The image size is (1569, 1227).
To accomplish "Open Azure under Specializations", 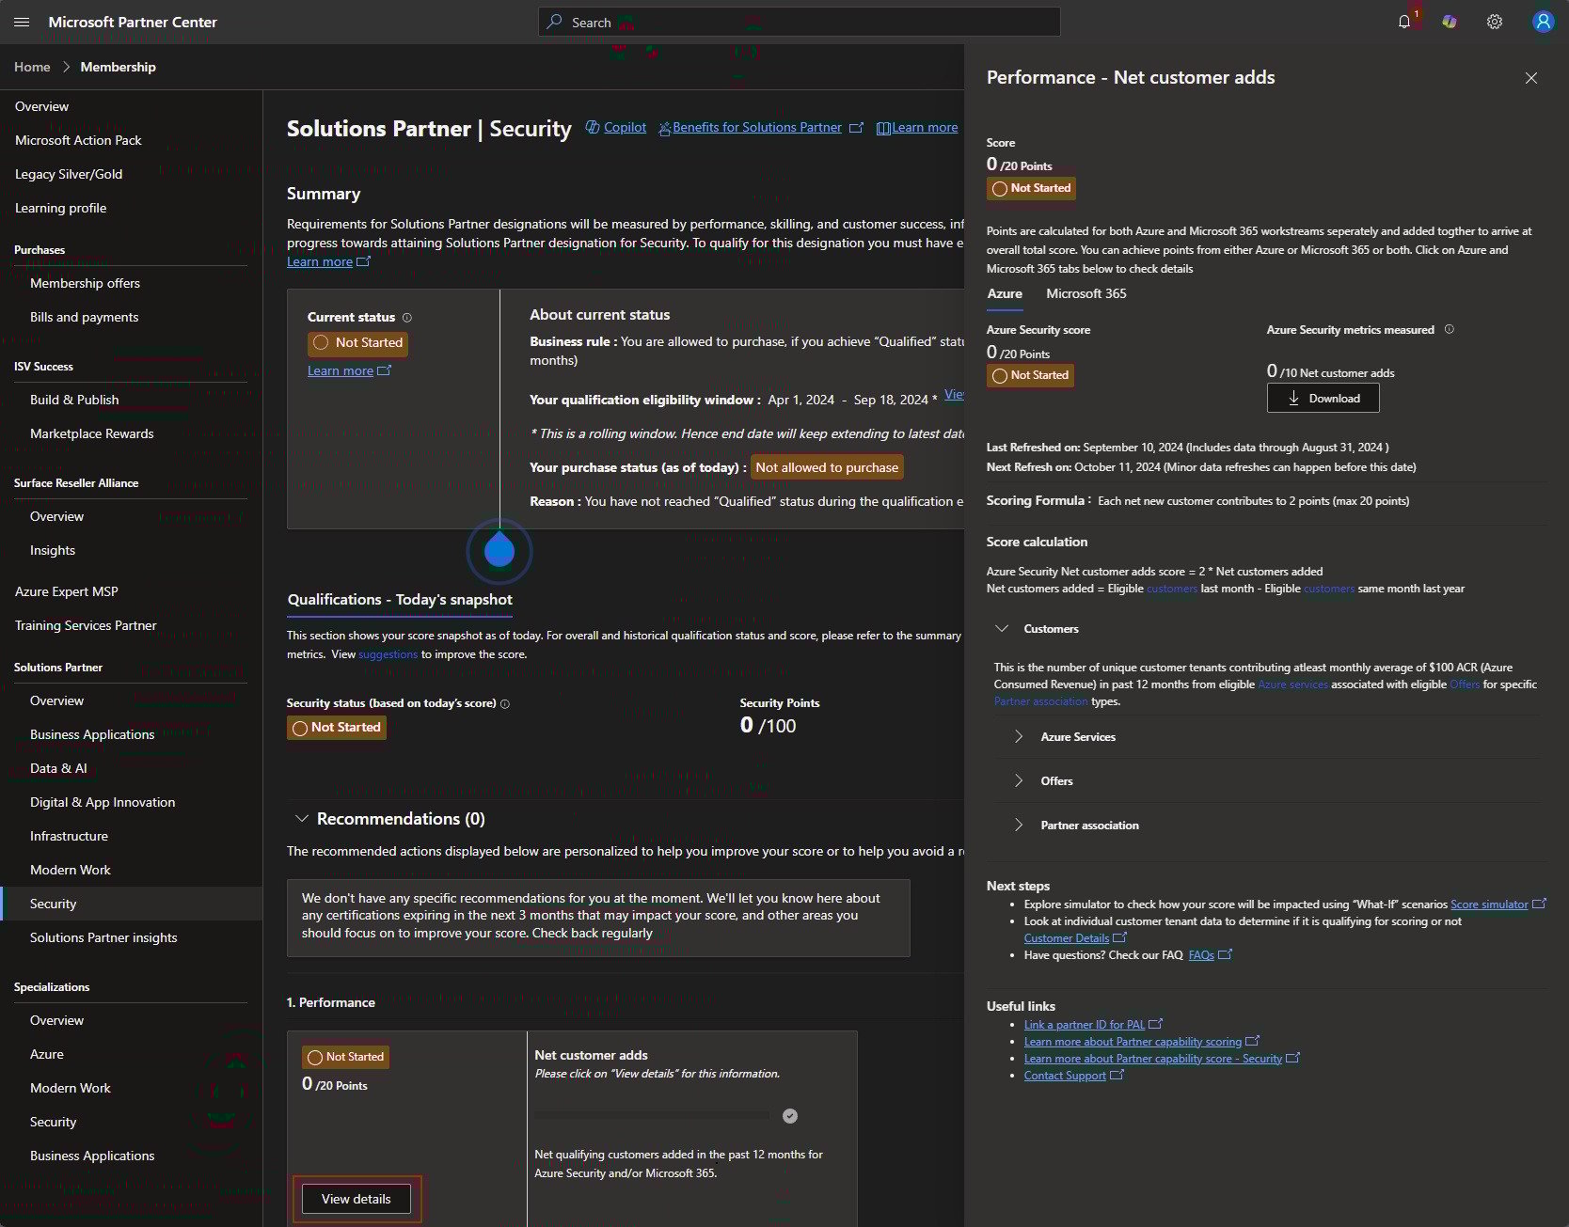I will [47, 1054].
